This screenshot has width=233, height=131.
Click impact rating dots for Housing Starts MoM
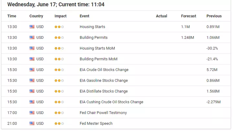tap(59, 48)
